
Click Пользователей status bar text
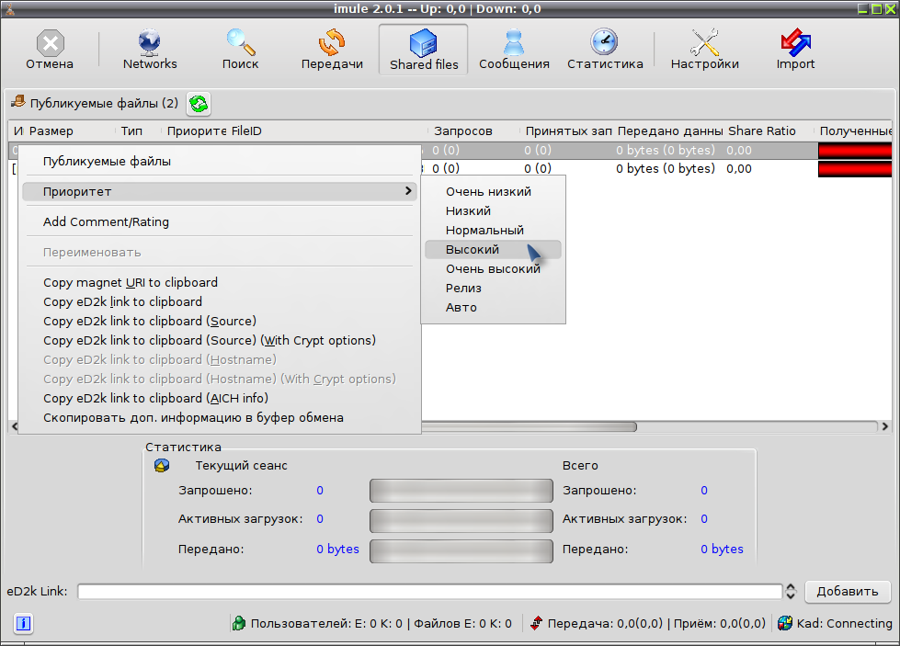382,624
